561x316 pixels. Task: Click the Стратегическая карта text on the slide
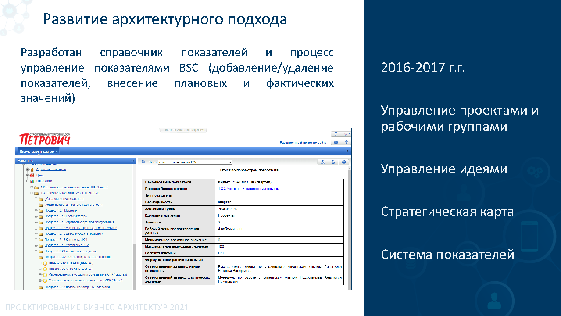[447, 212]
